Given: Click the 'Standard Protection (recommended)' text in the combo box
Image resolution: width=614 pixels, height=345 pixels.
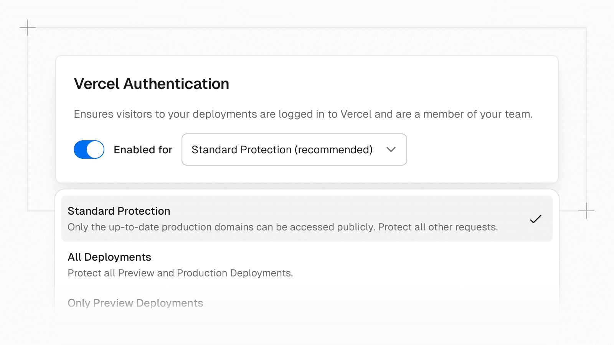Looking at the screenshot, I should tap(282, 149).
